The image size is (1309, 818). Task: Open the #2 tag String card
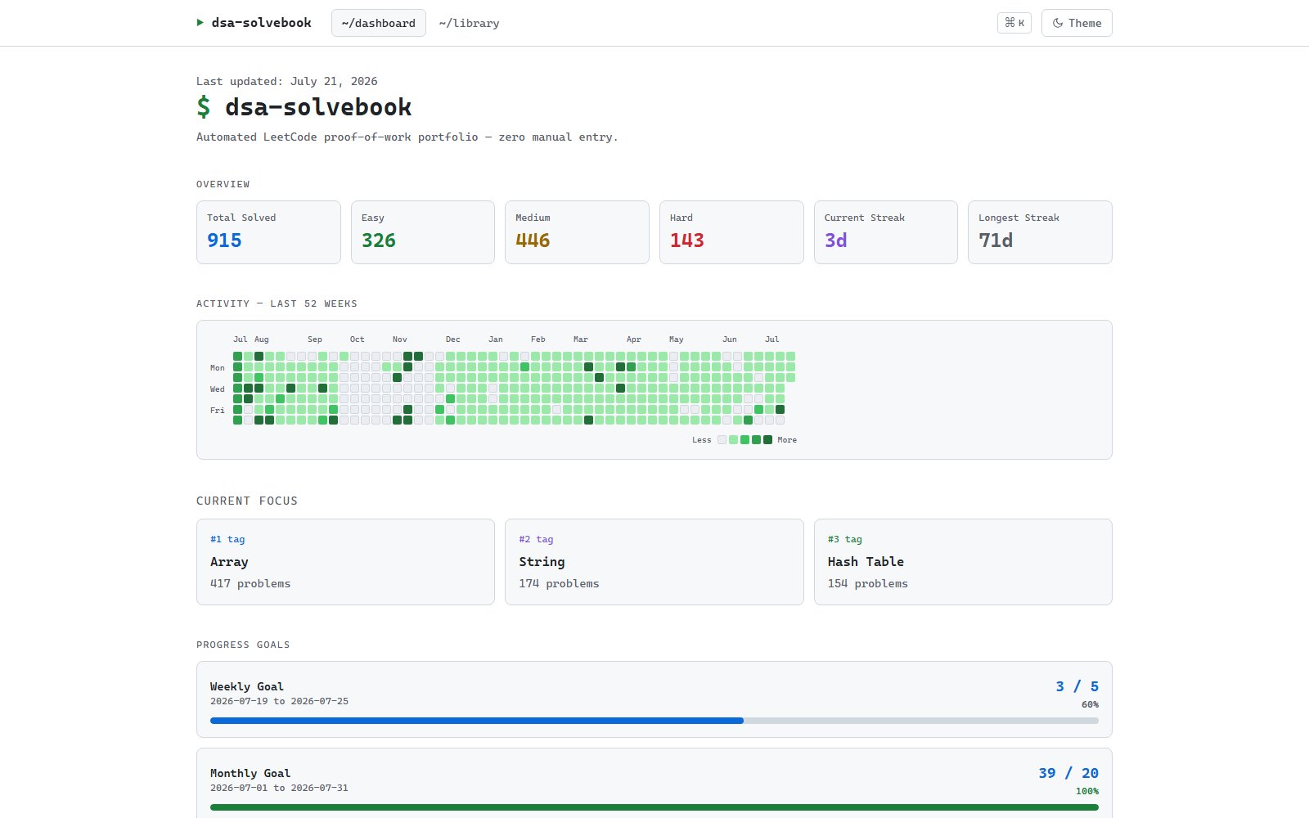click(x=654, y=562)
